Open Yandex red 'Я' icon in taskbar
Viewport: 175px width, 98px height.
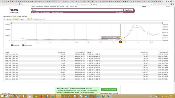(x=24, y=96)
